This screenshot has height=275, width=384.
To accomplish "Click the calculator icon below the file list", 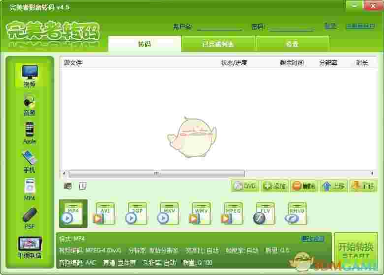I will point(67,186).
